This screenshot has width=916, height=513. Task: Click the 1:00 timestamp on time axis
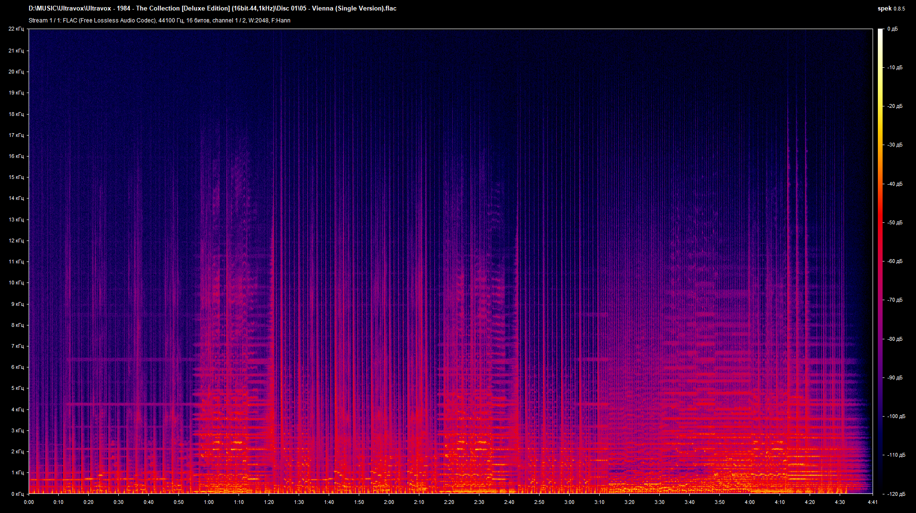click(x=209, y=503)
